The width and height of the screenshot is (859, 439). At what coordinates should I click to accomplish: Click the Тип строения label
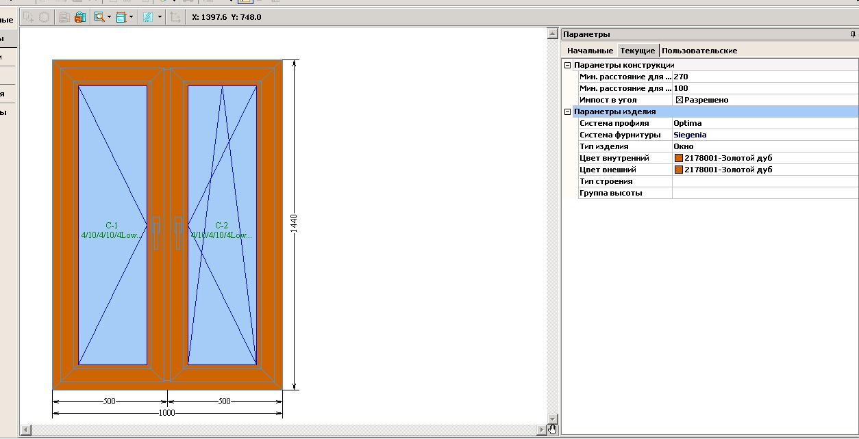[606, 181]
